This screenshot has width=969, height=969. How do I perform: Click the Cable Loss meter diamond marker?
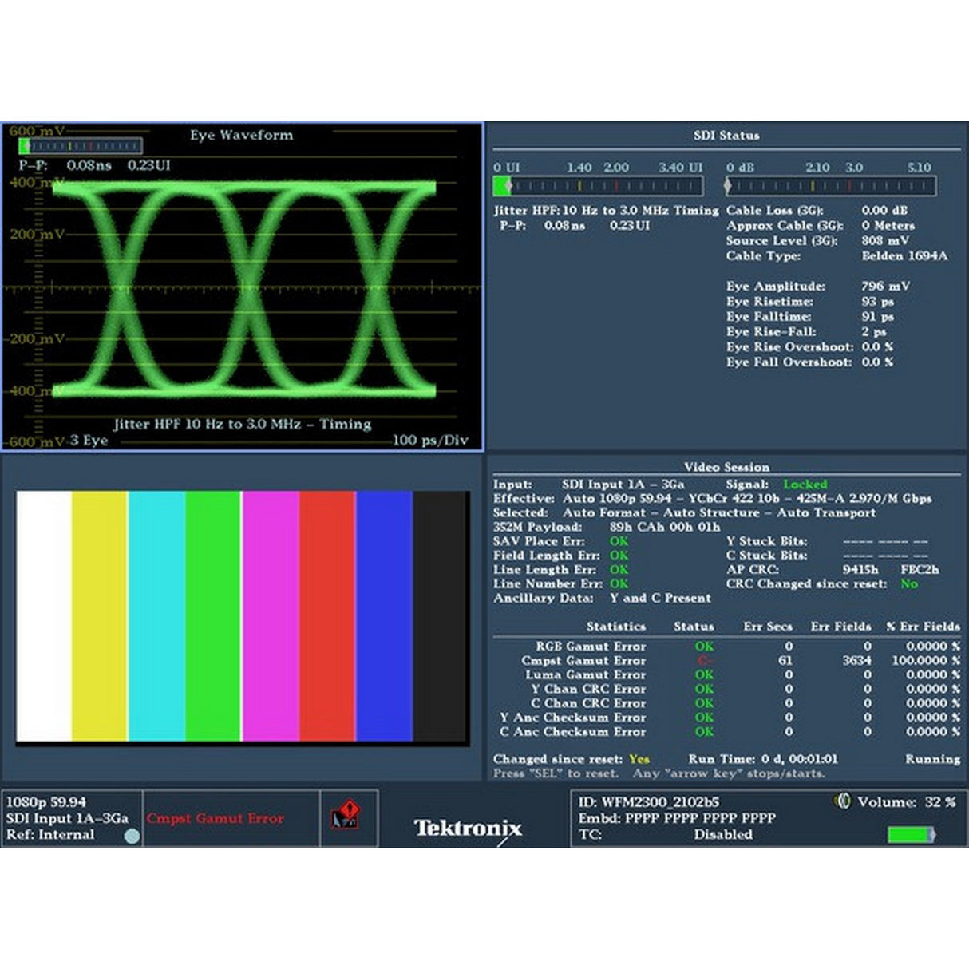pos(727,184)
